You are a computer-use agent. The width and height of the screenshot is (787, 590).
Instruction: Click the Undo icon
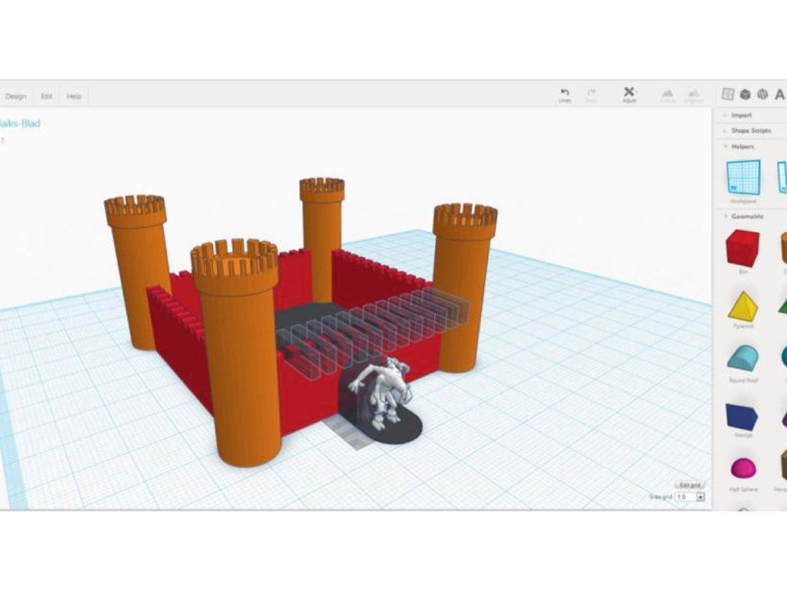[x=565, y=92]
